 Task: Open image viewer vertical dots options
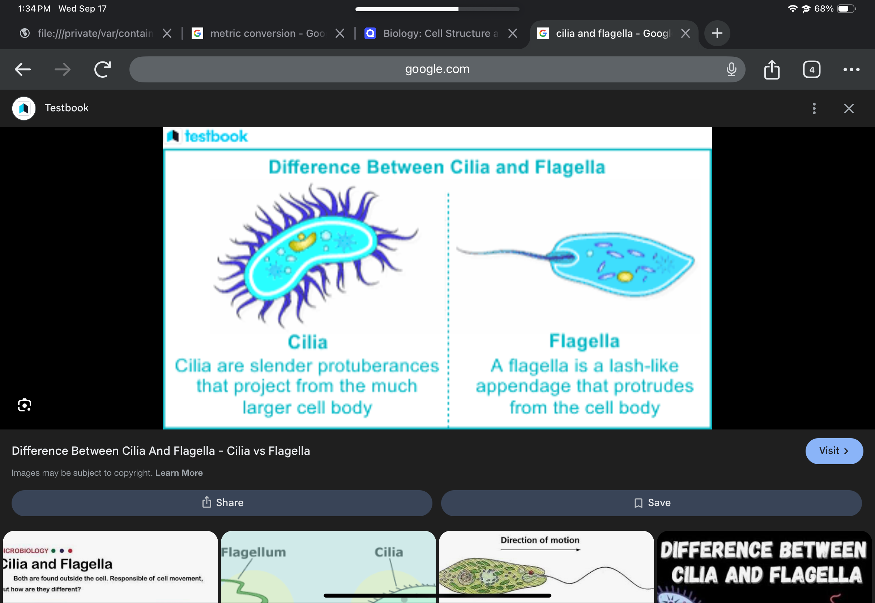[814, 108]
